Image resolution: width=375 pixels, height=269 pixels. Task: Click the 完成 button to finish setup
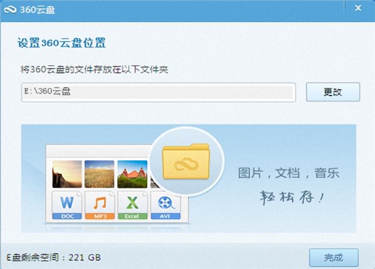[x=334, y=258]
